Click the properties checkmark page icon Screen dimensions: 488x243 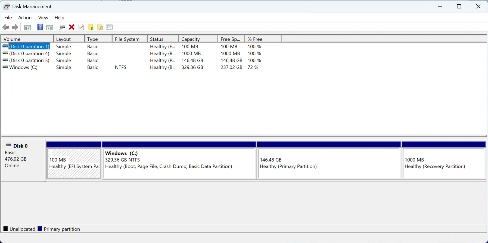tap(81, 27)
